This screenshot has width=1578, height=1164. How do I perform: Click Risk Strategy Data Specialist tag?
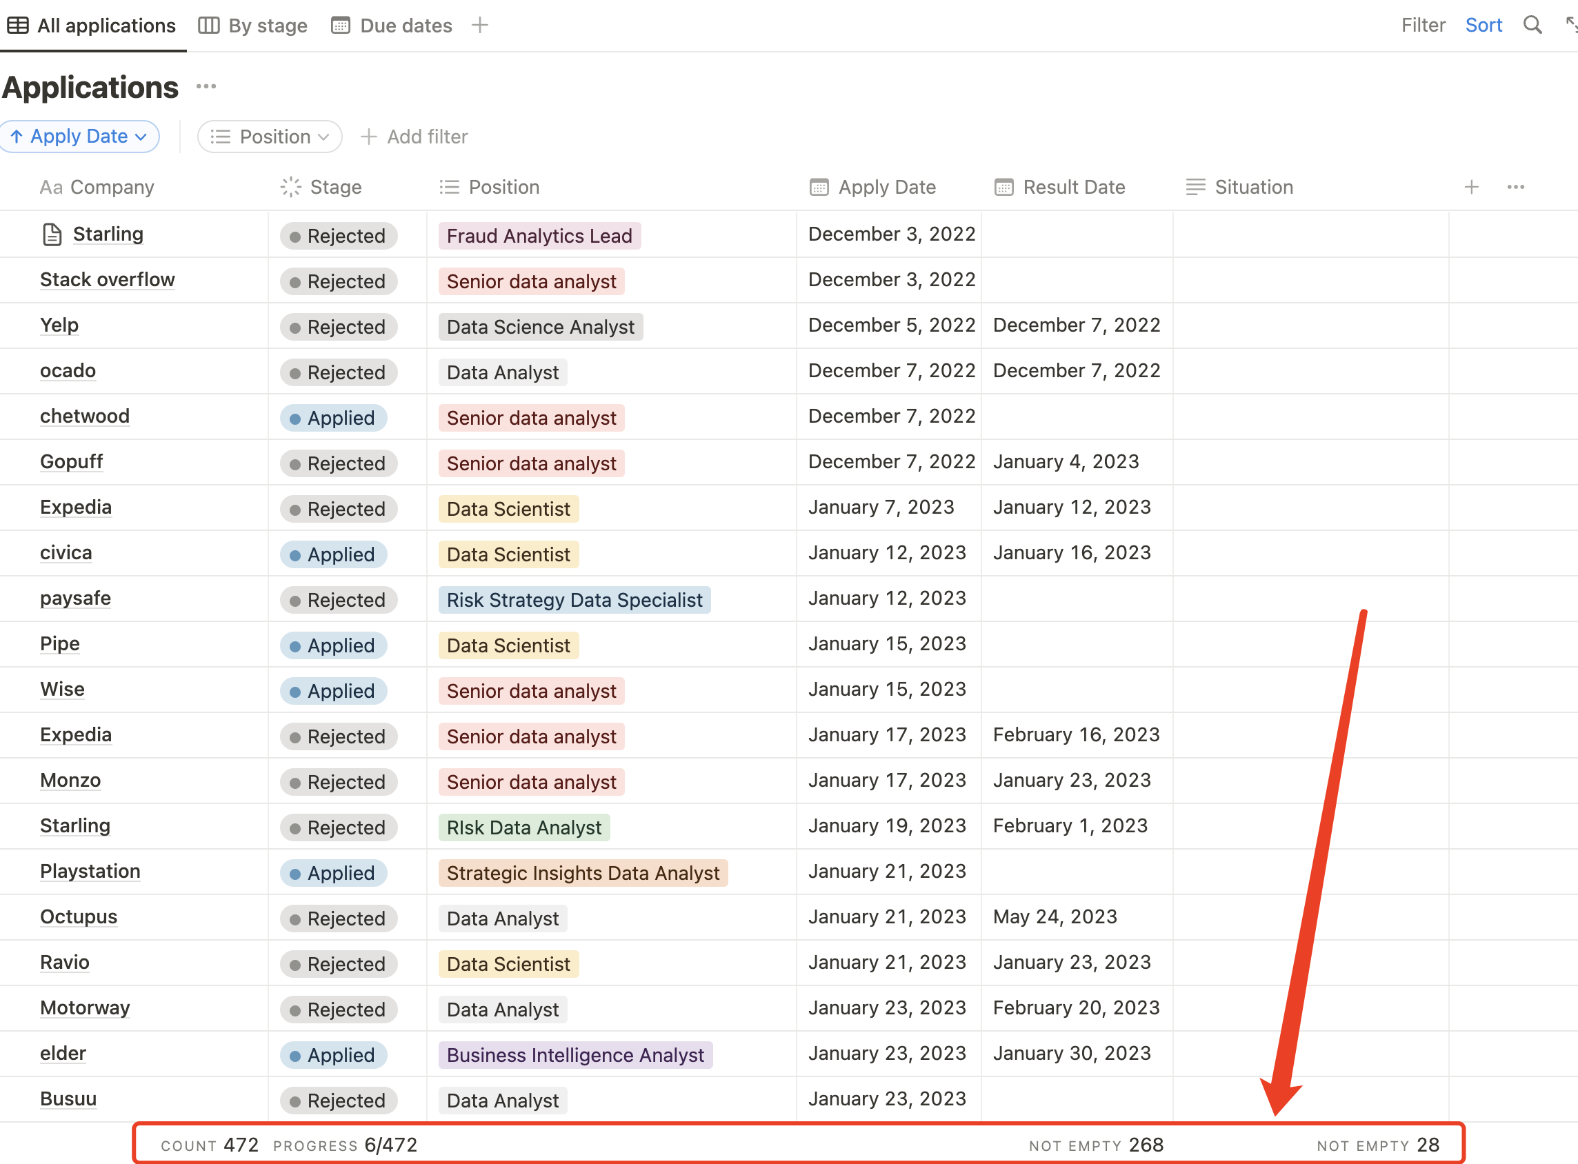tap(575, 601)
